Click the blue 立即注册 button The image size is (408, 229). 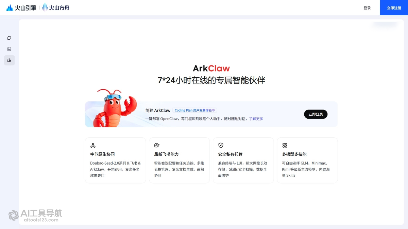(x=394, y=8)
